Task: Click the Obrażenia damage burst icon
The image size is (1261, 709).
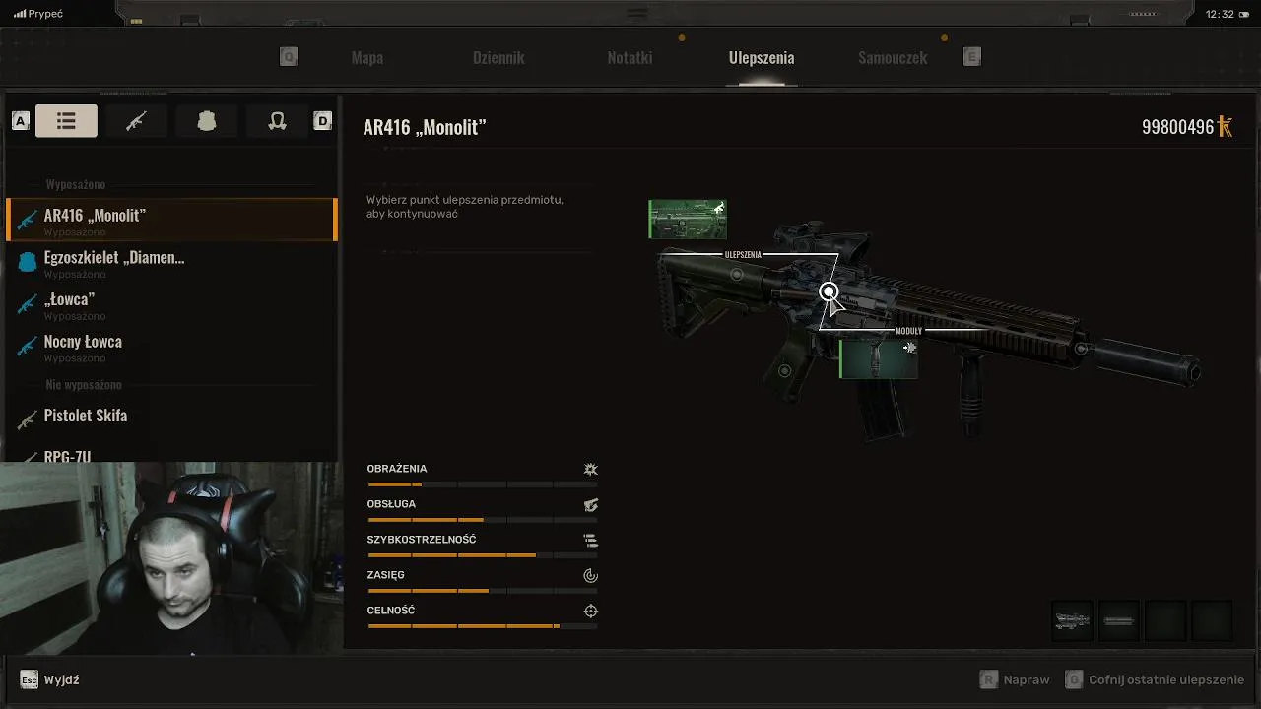Action: (x=590, y=470)
